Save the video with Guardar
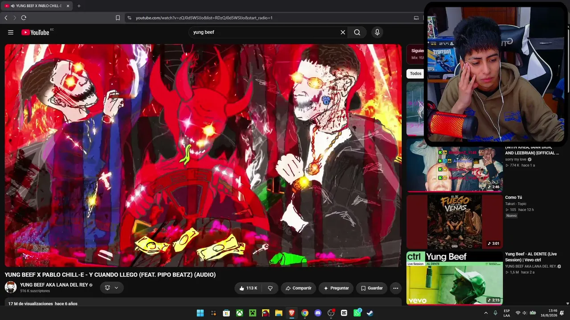 (x=371, y=288)
